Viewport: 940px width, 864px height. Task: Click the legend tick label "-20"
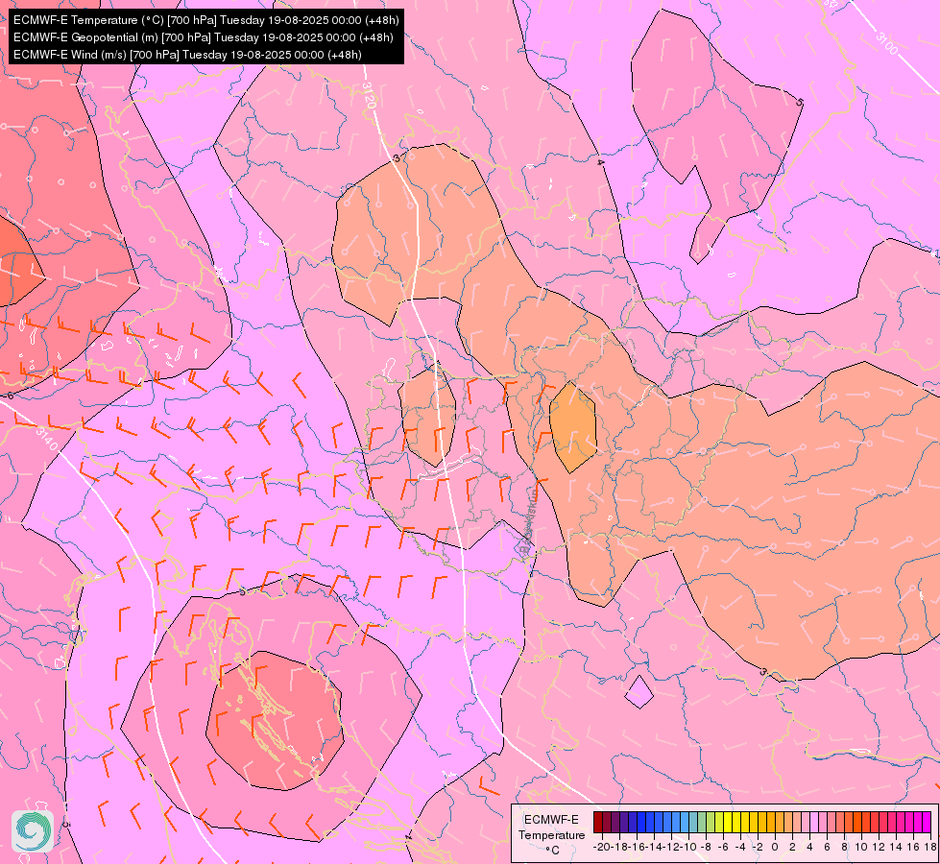coord(601,847)
